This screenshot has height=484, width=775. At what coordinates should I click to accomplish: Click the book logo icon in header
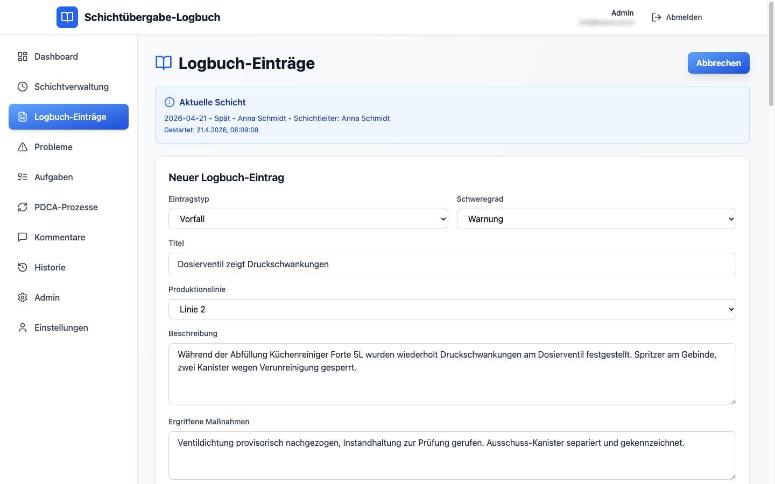pos(67,17)
